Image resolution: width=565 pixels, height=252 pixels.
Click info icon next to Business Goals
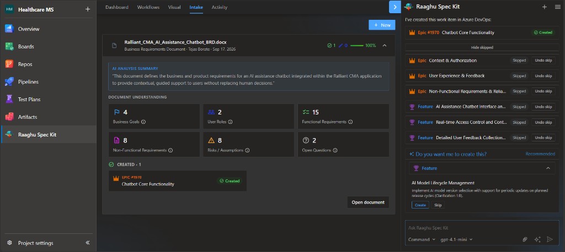[x=143, y=122]
